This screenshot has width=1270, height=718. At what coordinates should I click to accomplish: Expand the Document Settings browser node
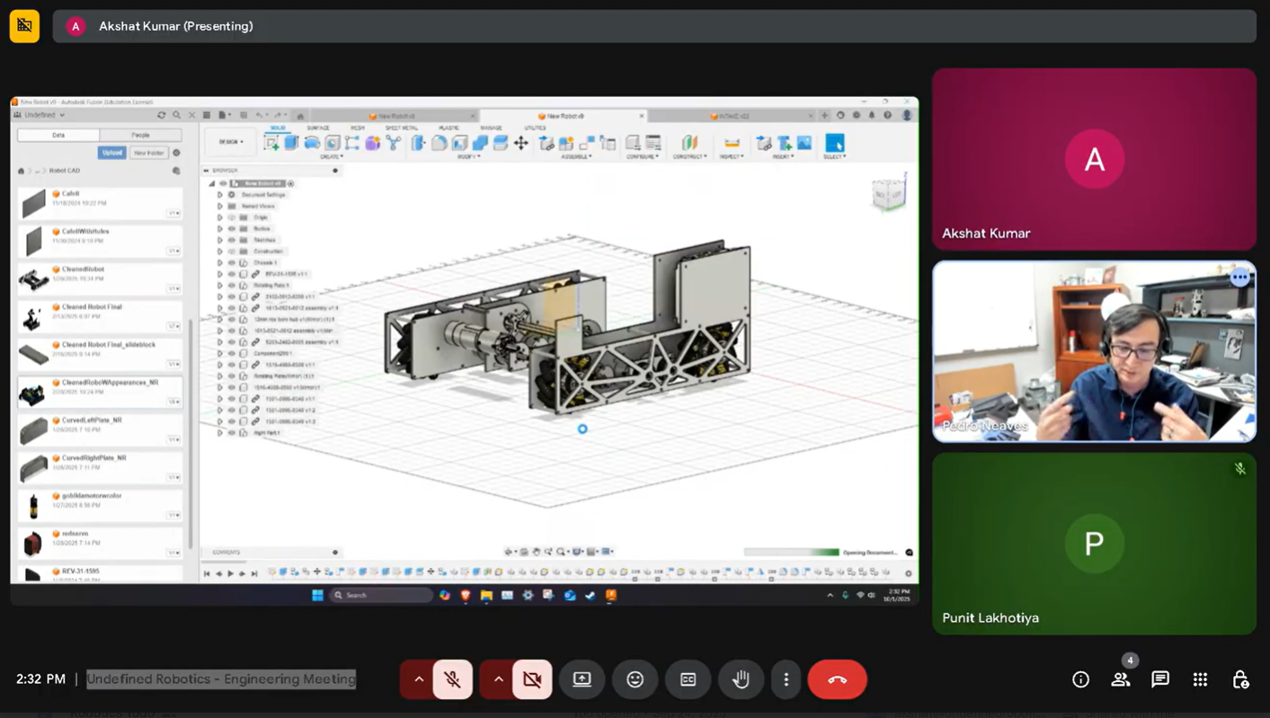[220, 194]
